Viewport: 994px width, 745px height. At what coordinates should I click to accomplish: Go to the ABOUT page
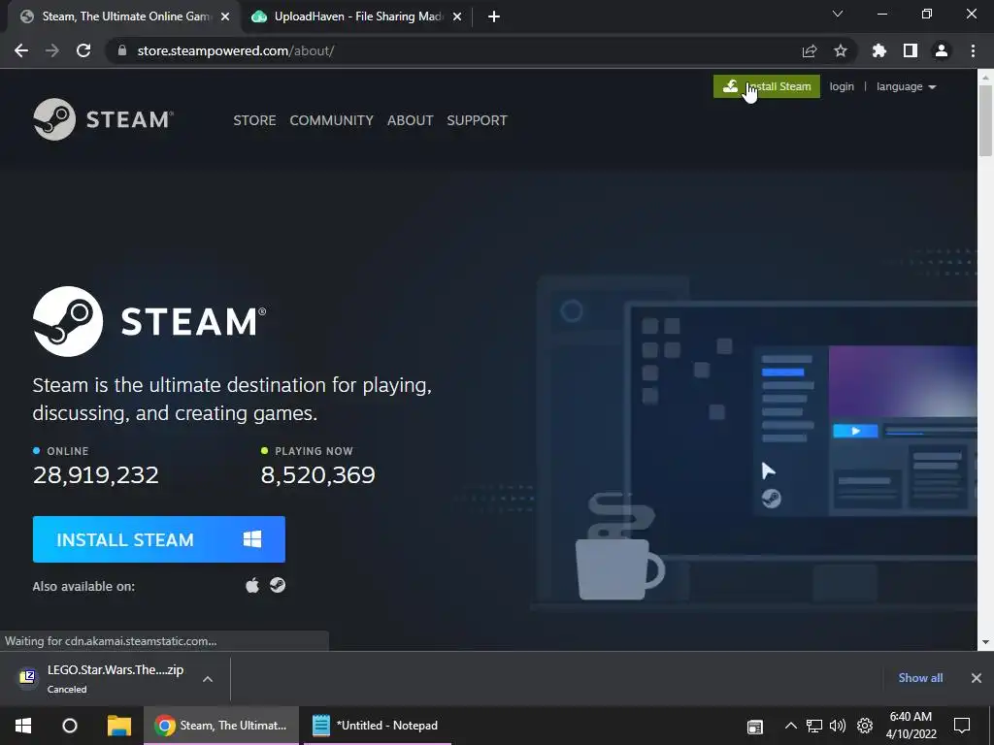pyautogui.click(x=411, y=120)
